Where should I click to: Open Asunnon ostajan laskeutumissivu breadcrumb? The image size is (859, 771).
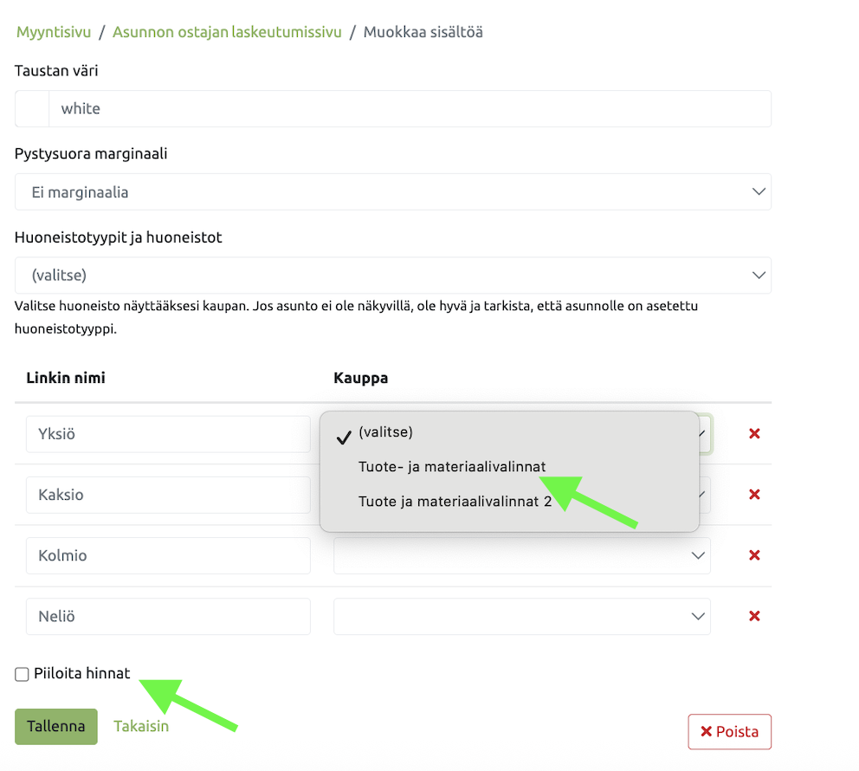(229, 32)
